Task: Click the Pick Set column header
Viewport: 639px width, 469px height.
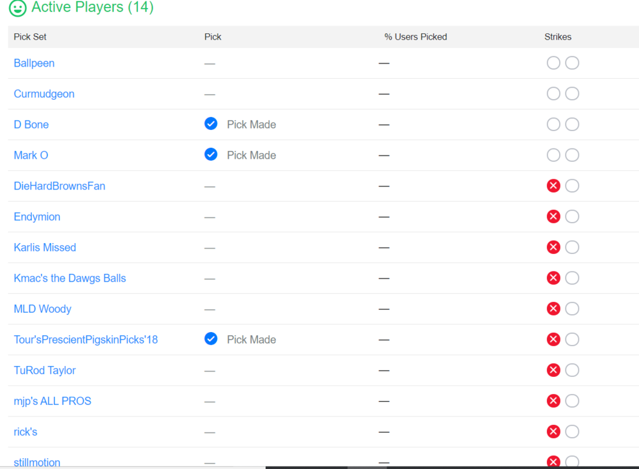Action: (30, 36)
